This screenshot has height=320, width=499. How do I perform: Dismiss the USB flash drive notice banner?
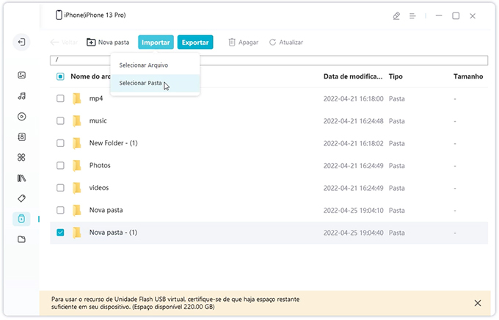[478, 302]
